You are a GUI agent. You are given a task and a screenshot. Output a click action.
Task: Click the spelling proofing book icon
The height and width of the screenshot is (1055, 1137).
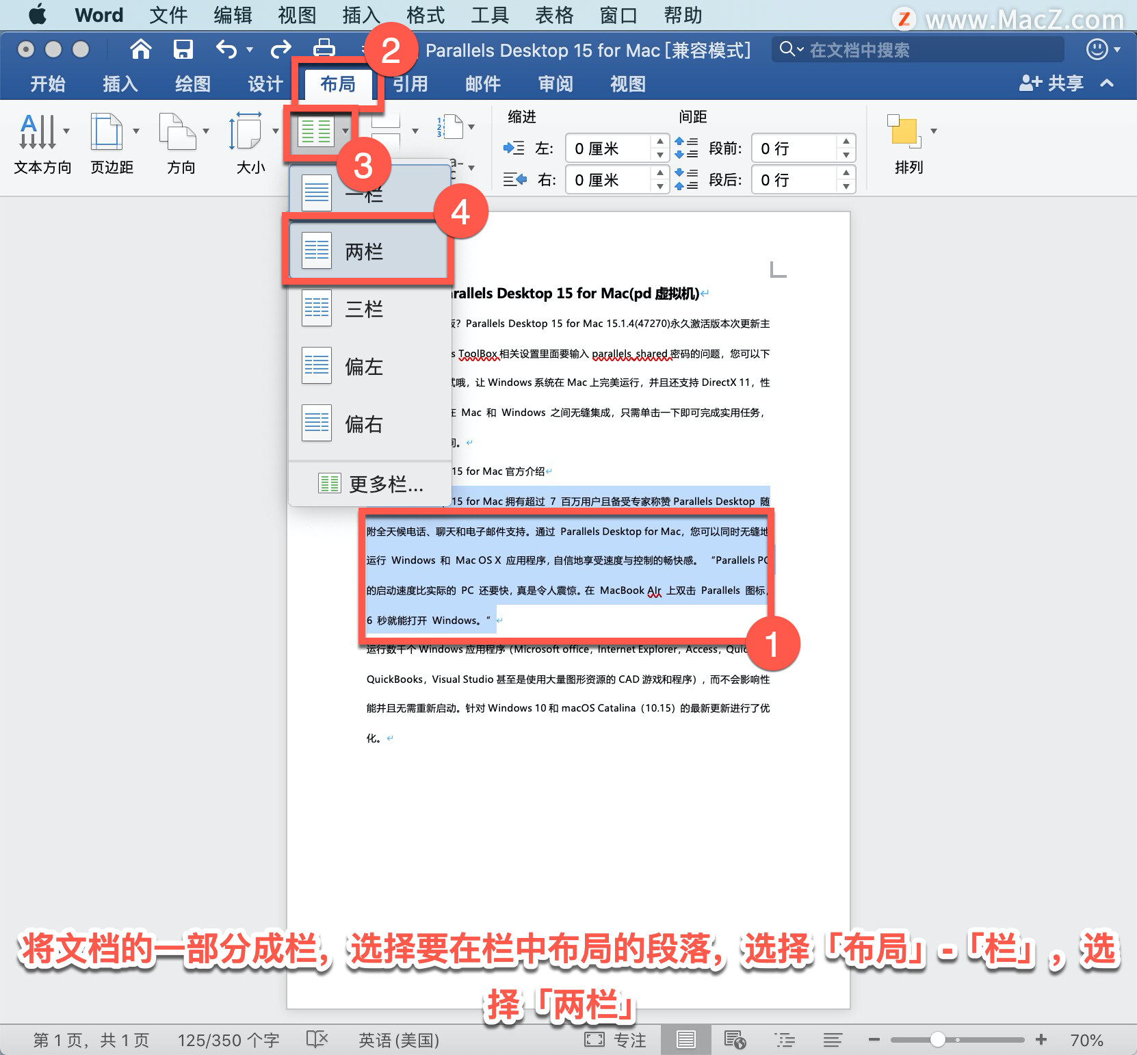[317, 1040]
